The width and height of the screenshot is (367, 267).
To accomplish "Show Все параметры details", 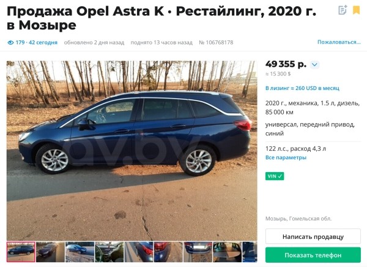I will [x=286, y=157].
